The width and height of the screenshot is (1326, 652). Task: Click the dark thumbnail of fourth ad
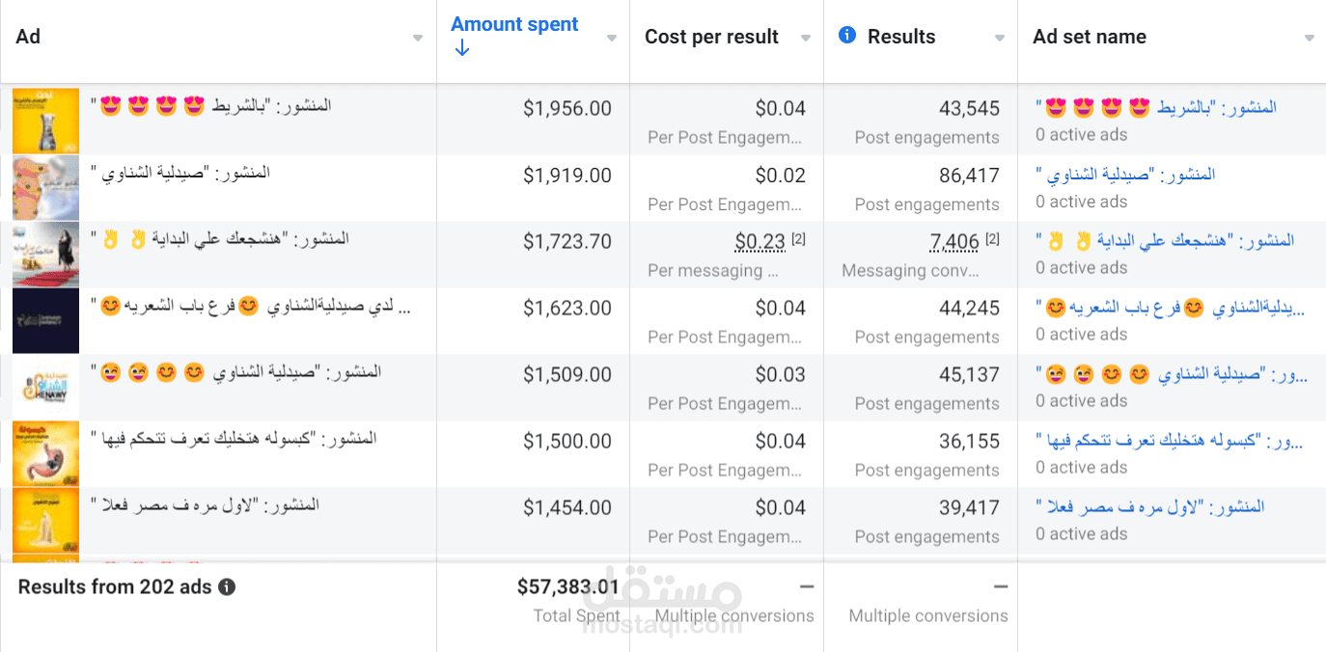pos(32,320)
